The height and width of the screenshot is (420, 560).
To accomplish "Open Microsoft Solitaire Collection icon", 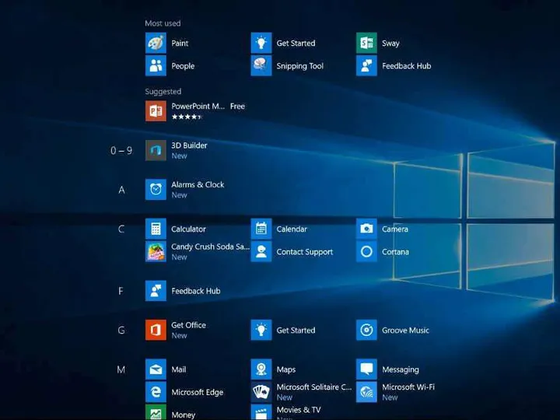I will pyautogui.click(x=261, y=392).
